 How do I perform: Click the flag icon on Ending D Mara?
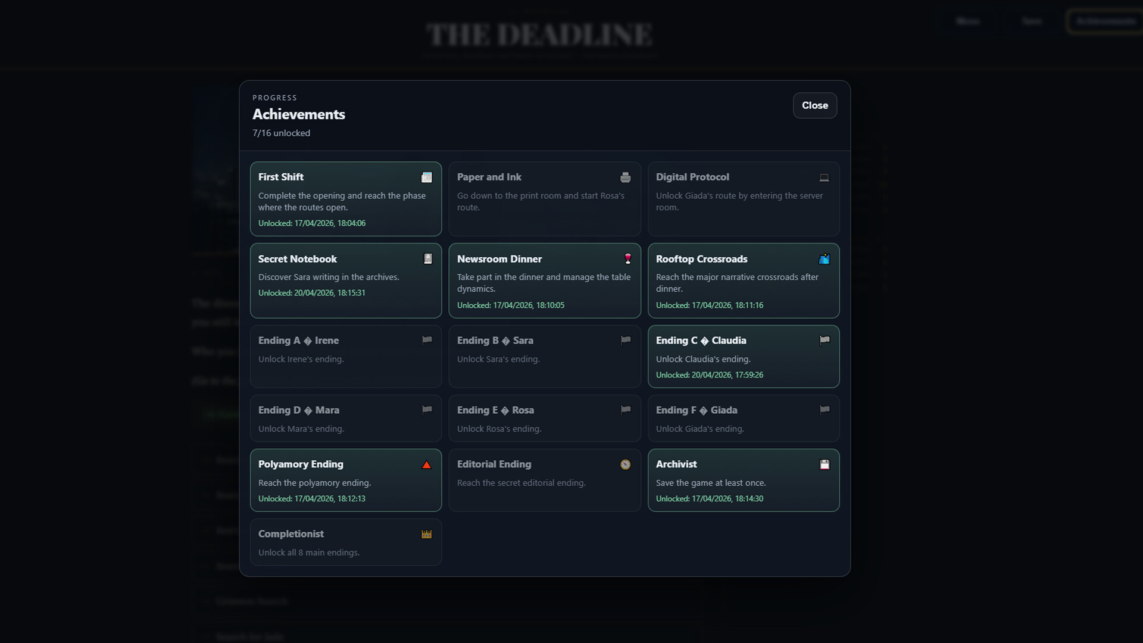(427, 410)
